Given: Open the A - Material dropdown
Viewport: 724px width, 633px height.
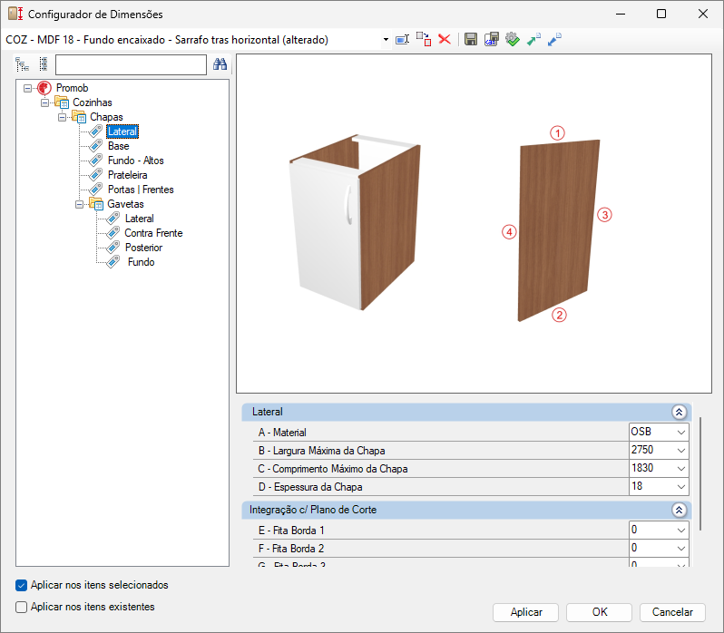Looking at the screenshot, I should (681, 433).
